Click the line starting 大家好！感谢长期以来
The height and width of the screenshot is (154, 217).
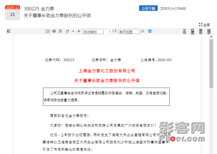[103, 125]
